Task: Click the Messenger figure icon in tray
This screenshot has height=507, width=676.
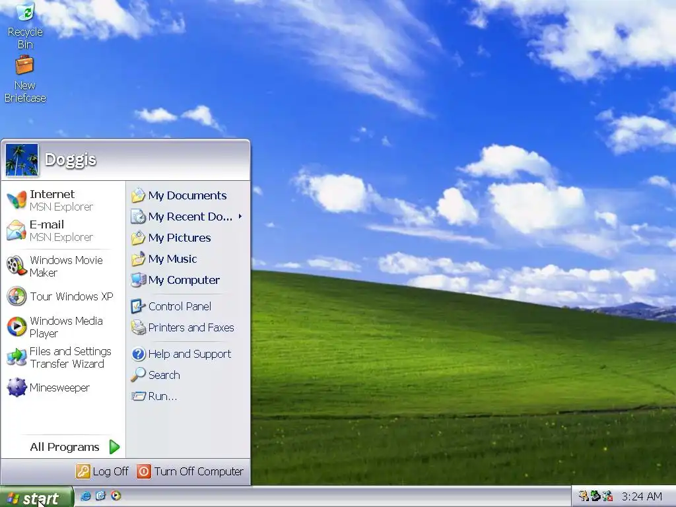Action: 584,496
